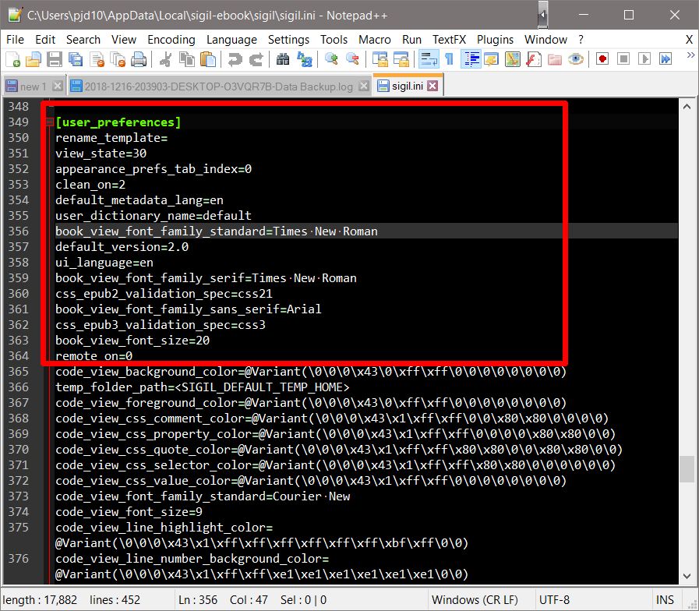Toggle Word Wrap in the toolbar
Viewport: 699px width, 611px height.
click(429, 59)
